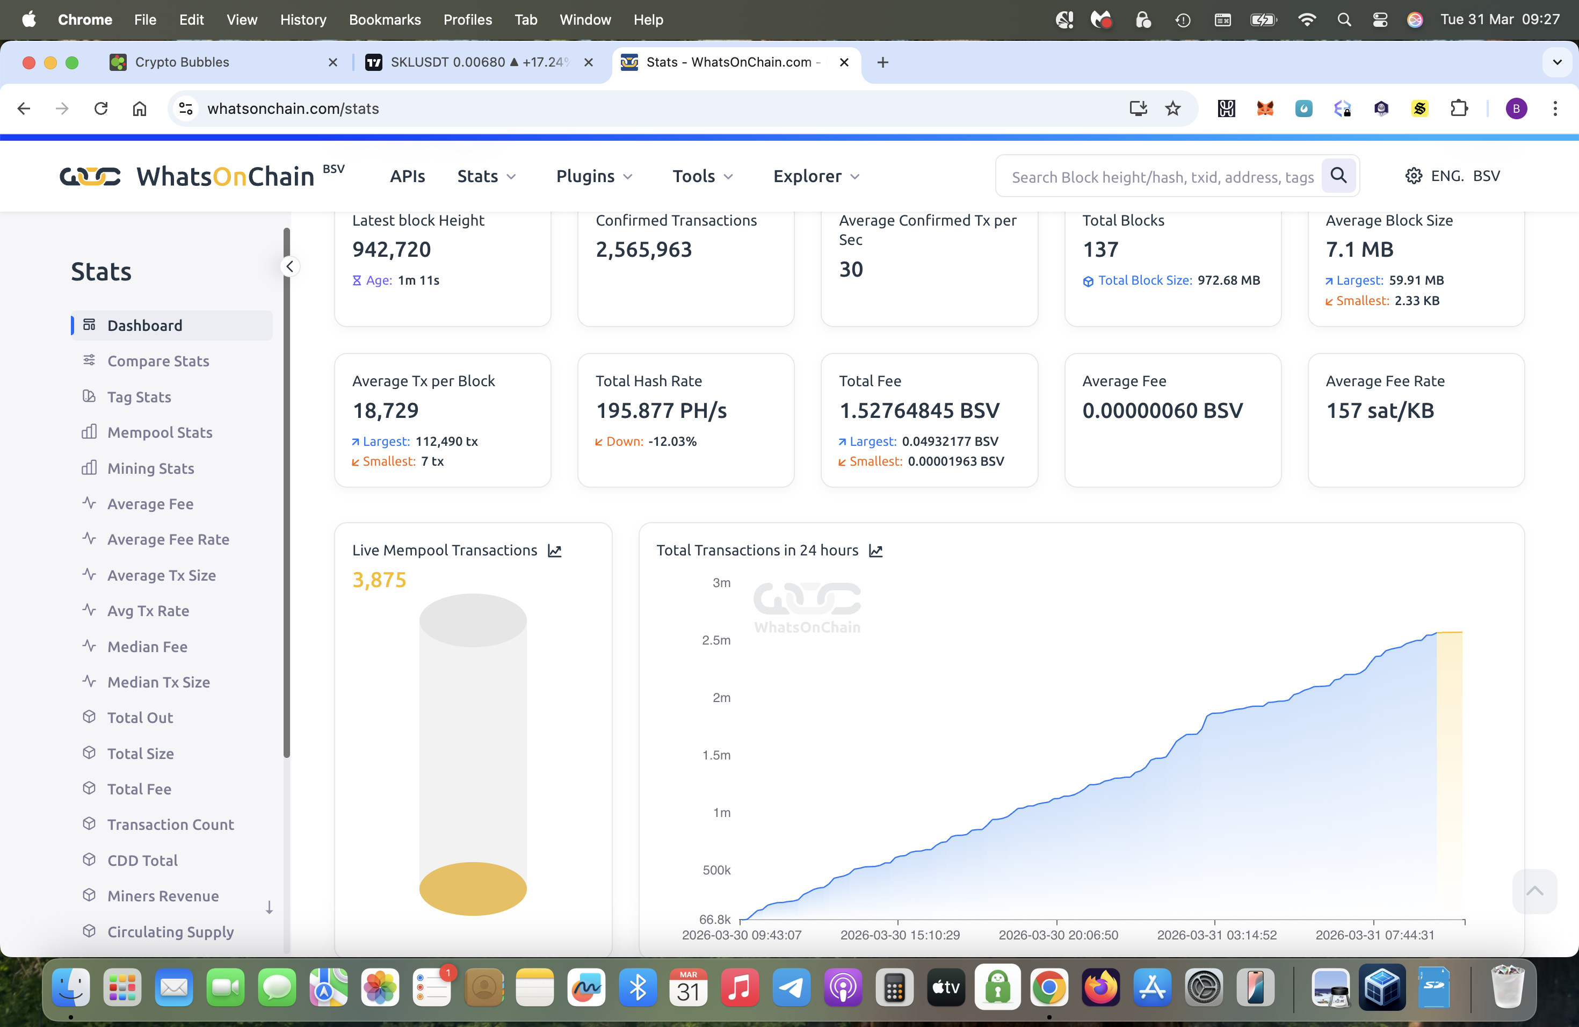The width and height of the screenshot is (1579, 1027).
Task: Bookmark this page with the star icon
Action: [1173, 108]
